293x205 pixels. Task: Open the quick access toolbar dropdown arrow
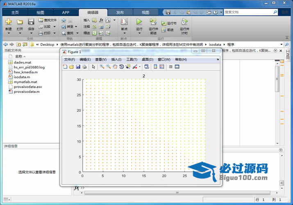tap(221, 12)
